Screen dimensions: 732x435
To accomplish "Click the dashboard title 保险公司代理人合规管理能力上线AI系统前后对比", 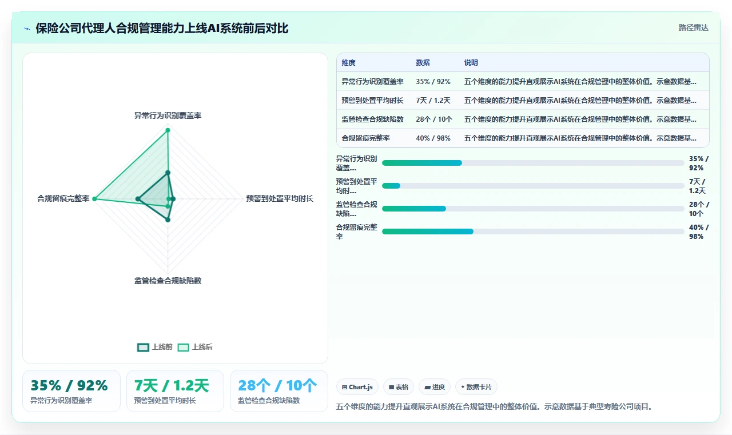I will [x=162, y=28].
